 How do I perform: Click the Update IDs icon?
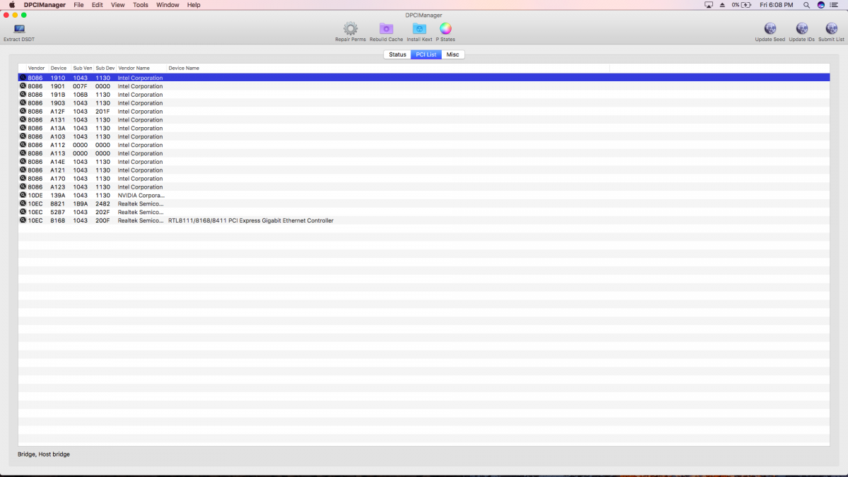point(801,29)
